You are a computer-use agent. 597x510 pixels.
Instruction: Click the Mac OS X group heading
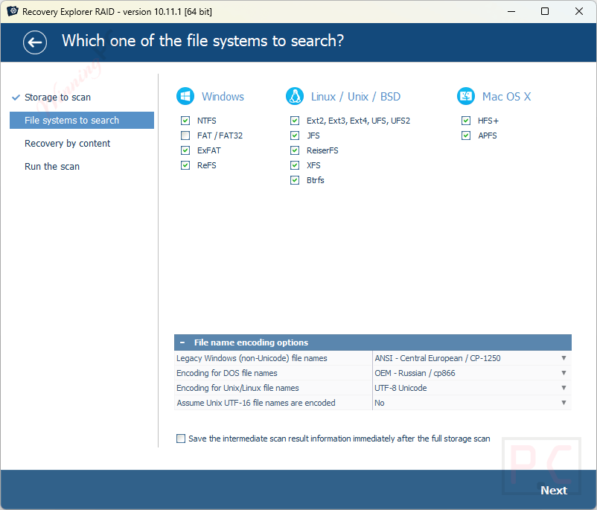point(506,96)
